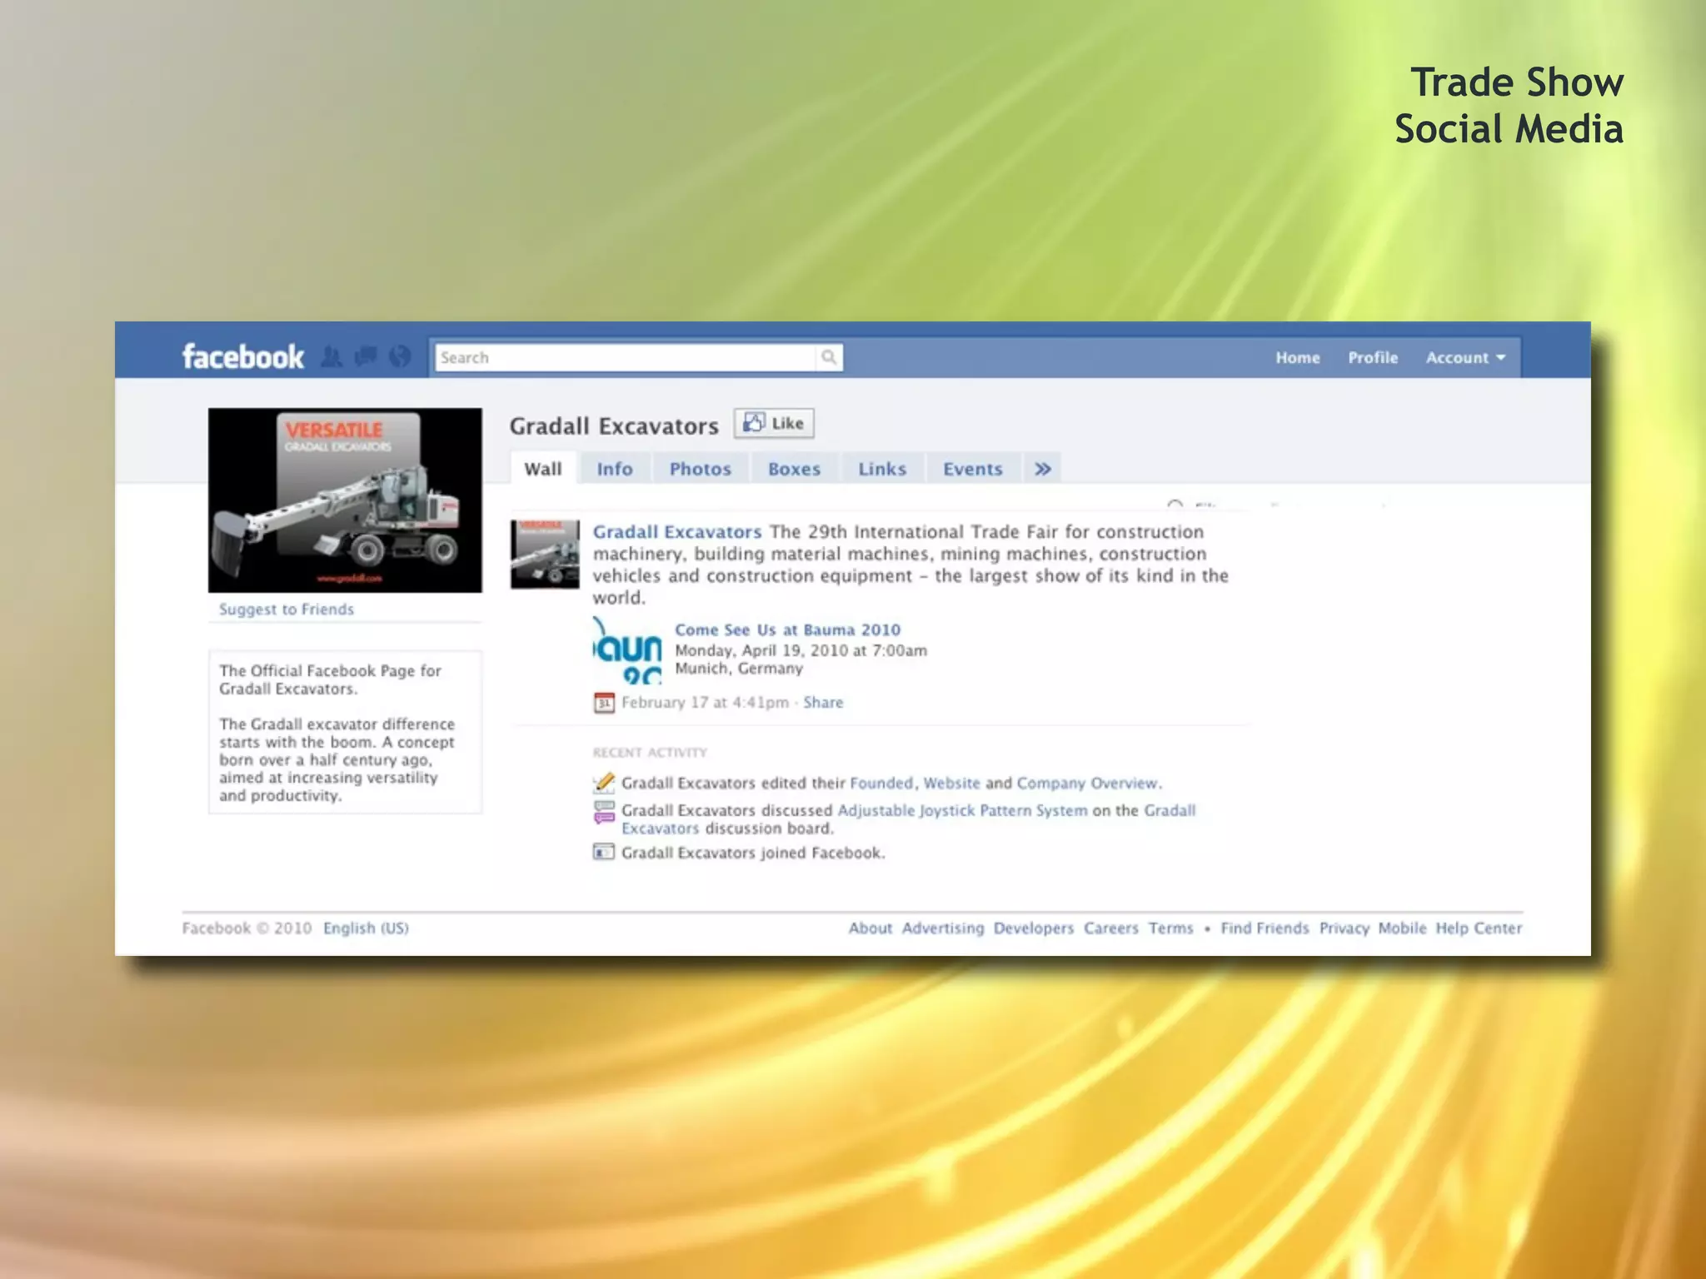Open the notifications globe icon
The image size is (1706, 1279).
(x=400, y=357)
